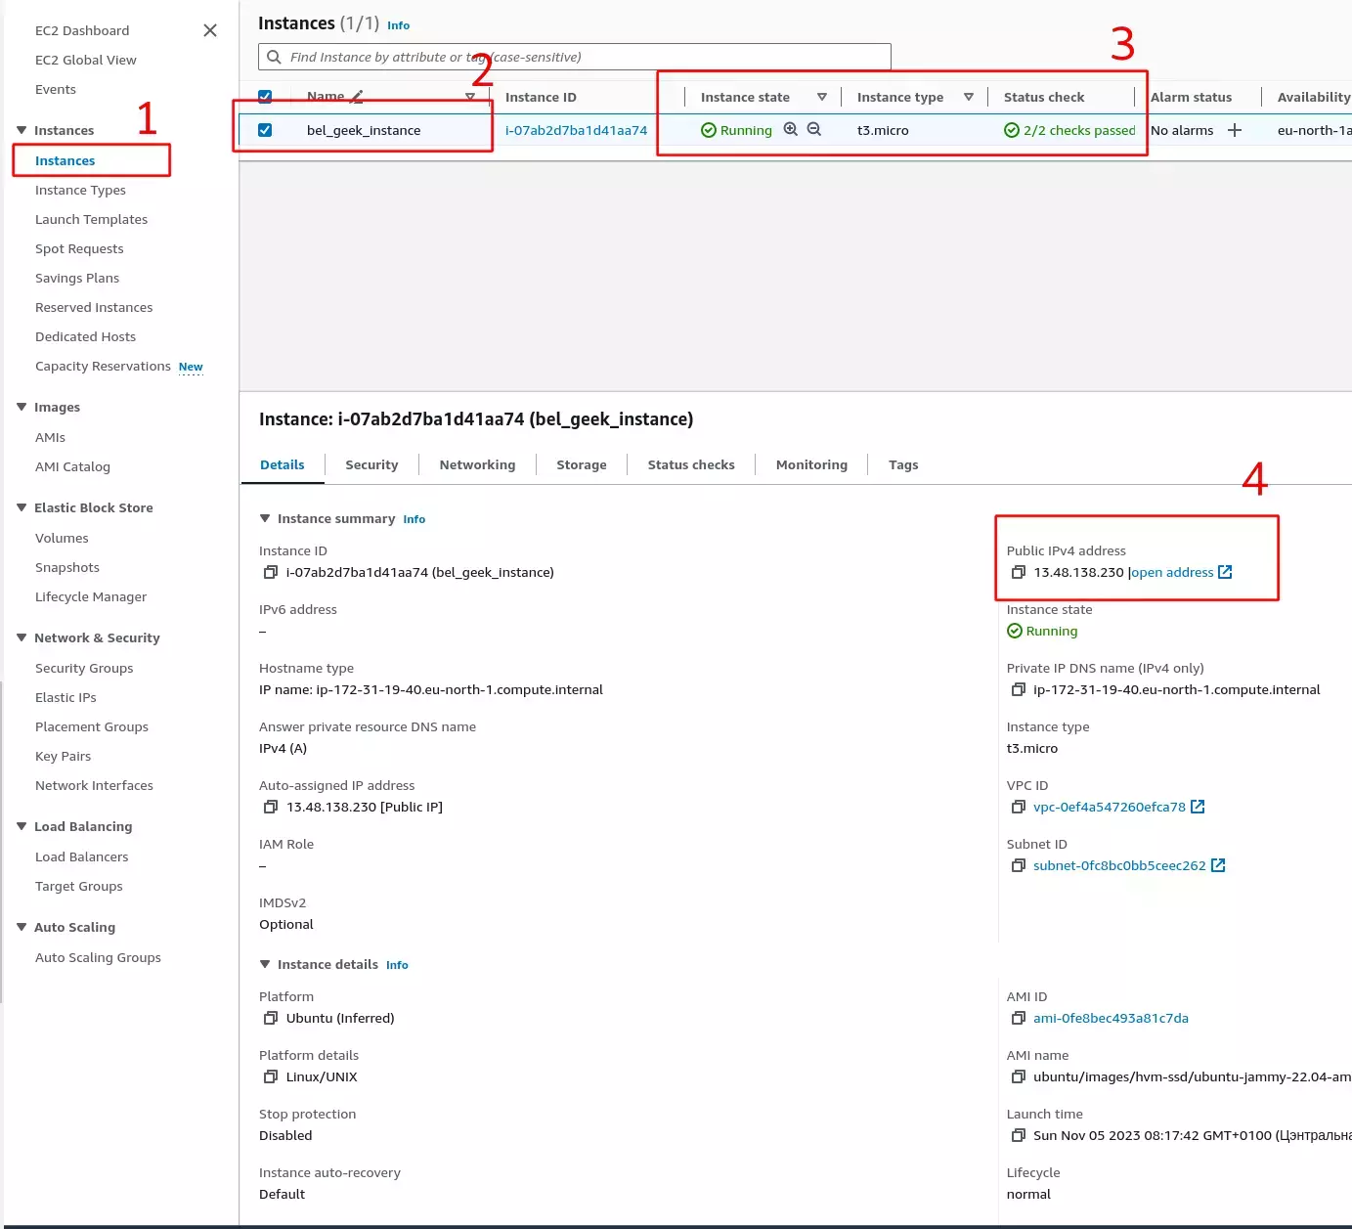Click the open address link
1352x1229 pixels.
point(1172,572)
